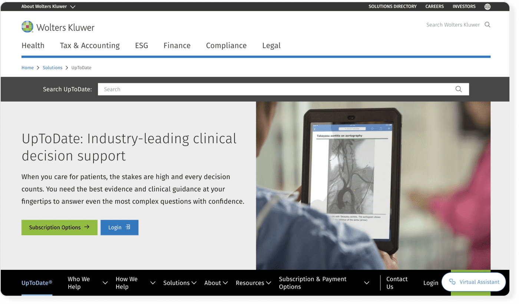Select the Compliance menu item
The image size is (519, 304).
tap(226, 45)
